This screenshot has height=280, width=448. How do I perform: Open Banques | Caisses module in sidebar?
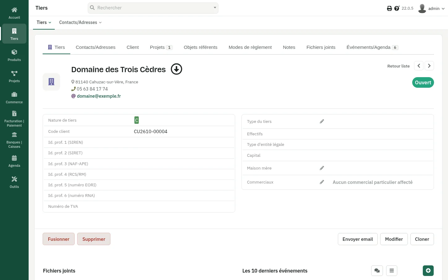pos(14,140)
